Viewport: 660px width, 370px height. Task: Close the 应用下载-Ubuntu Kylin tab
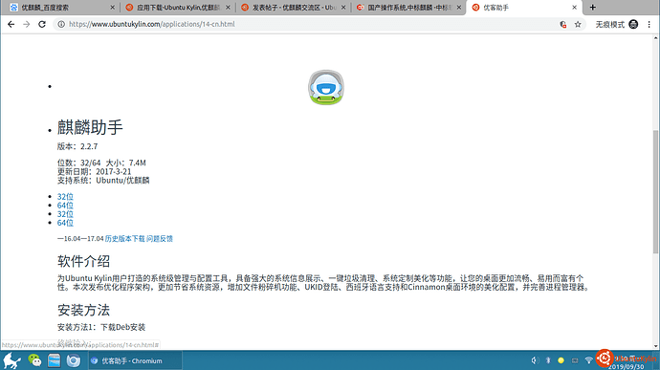[228, 8]
